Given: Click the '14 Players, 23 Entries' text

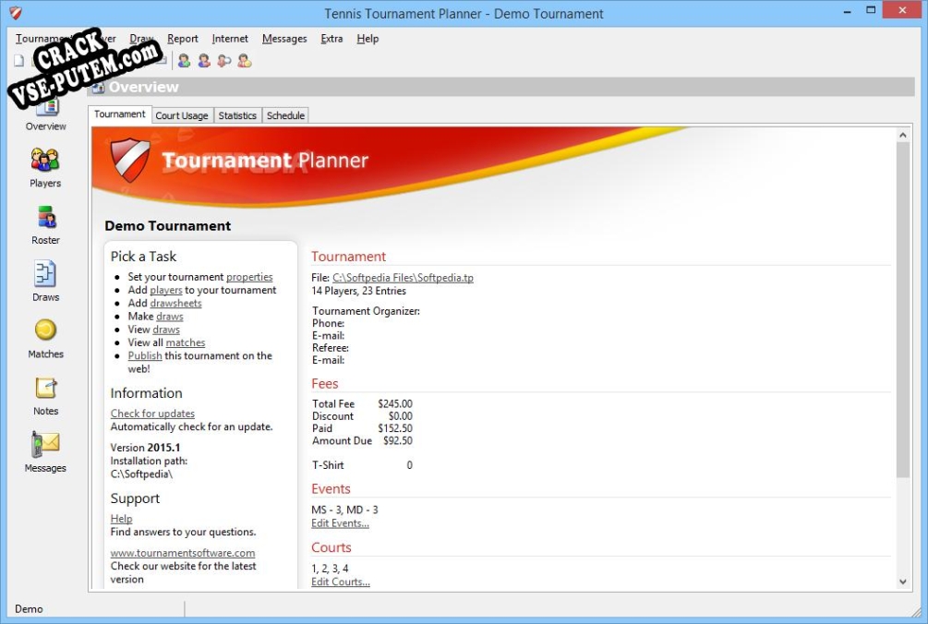Looking at the screenshot, I should coord(358,291).
